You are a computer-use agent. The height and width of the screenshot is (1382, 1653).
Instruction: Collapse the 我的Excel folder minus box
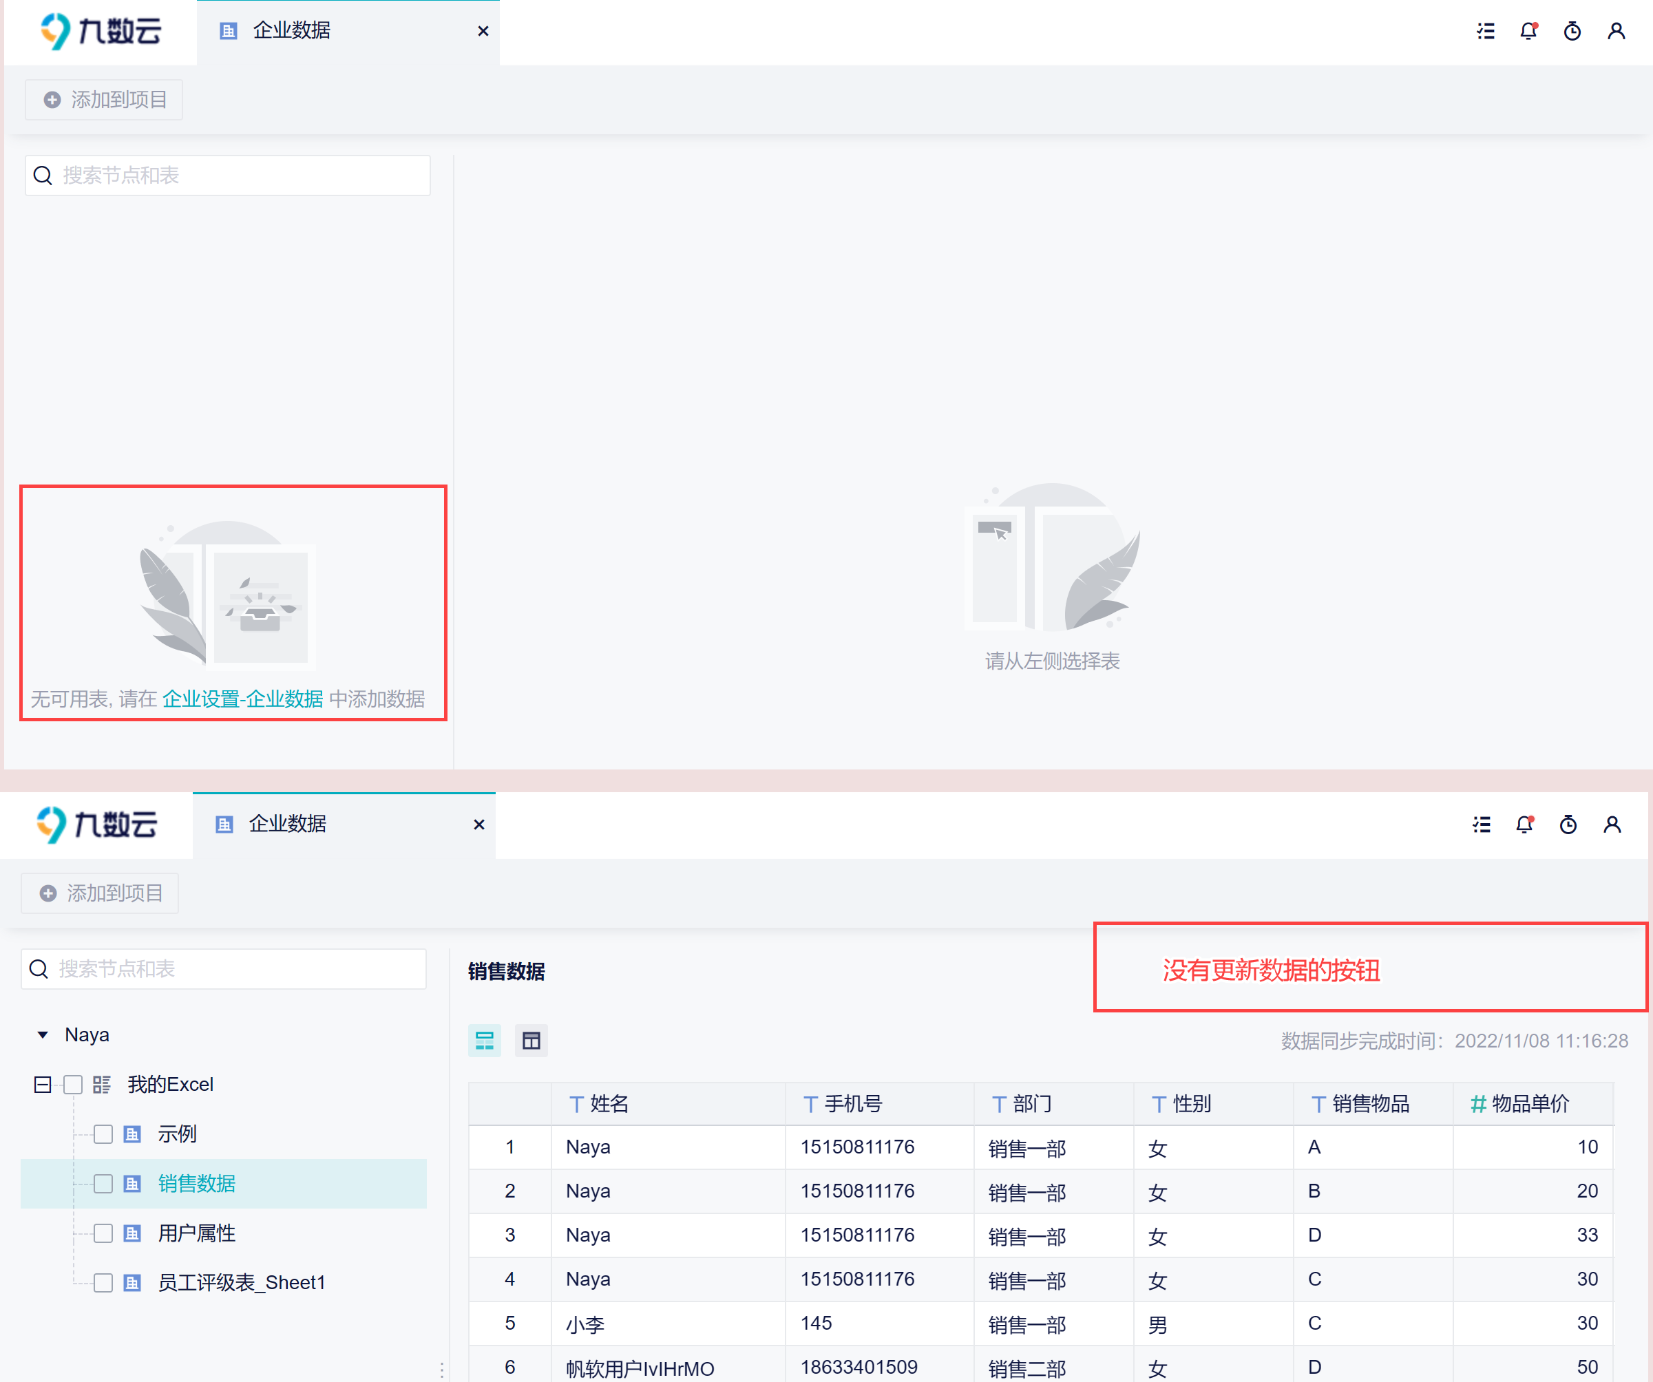pyautogui.click(x=43, y=1085)
